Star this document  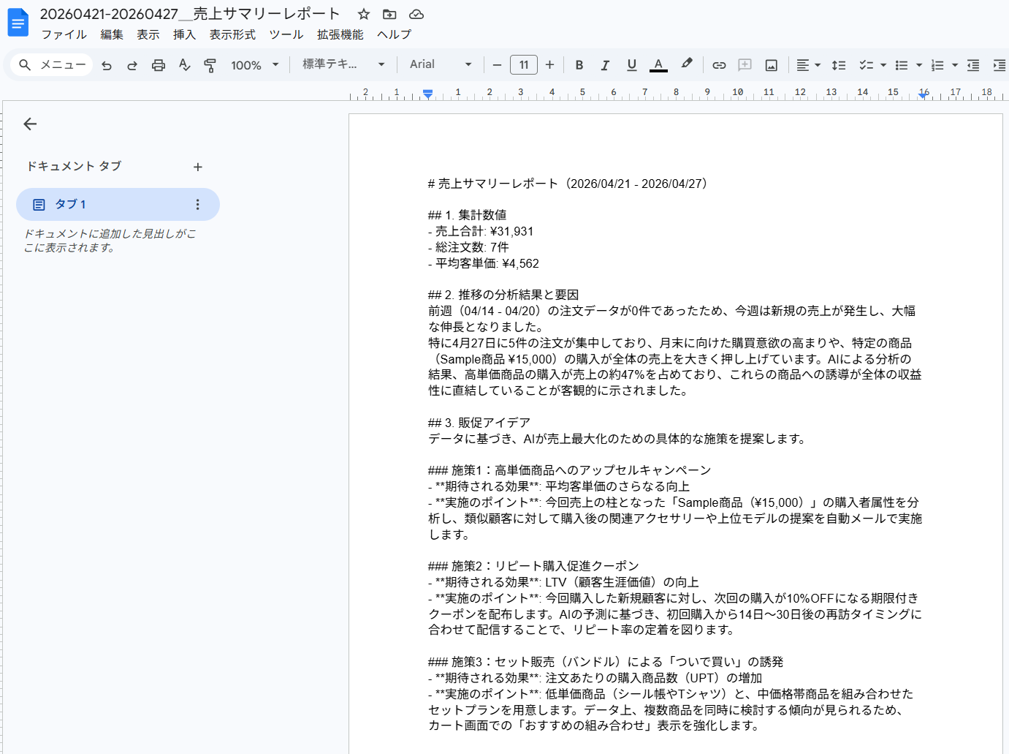point(364,14)
